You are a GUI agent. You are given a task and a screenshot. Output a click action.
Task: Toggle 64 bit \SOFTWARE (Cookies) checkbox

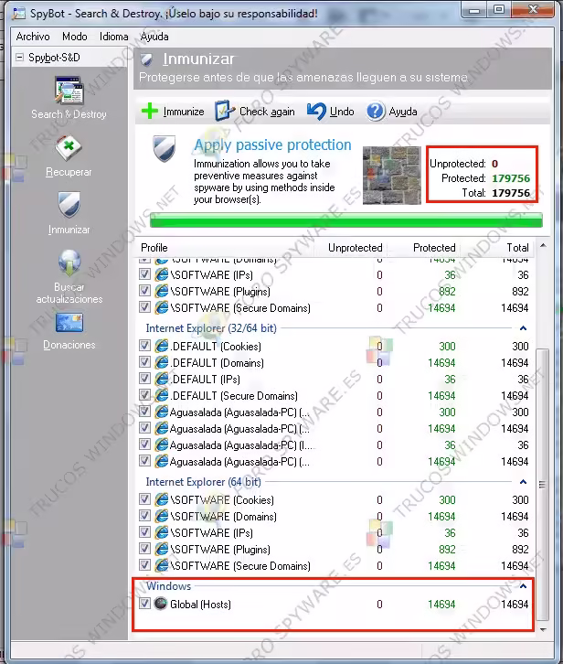144,498
